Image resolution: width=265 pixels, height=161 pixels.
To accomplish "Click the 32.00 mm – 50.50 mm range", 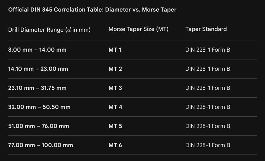I will click(39, 107).
